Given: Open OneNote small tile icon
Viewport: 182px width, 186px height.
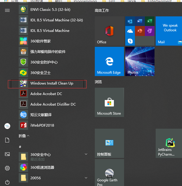Looking at the screenshot, I should pyautogui.click(x=150, y=31).
